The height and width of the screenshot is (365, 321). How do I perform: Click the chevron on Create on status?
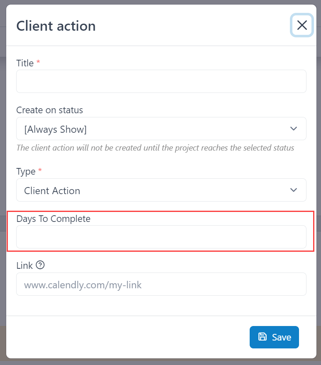point(293,129)
